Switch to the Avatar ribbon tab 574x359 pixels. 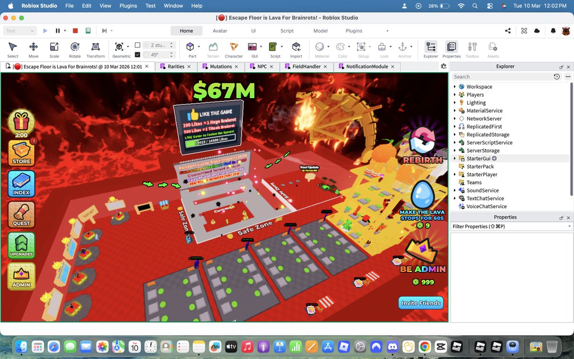click(220, 31)
